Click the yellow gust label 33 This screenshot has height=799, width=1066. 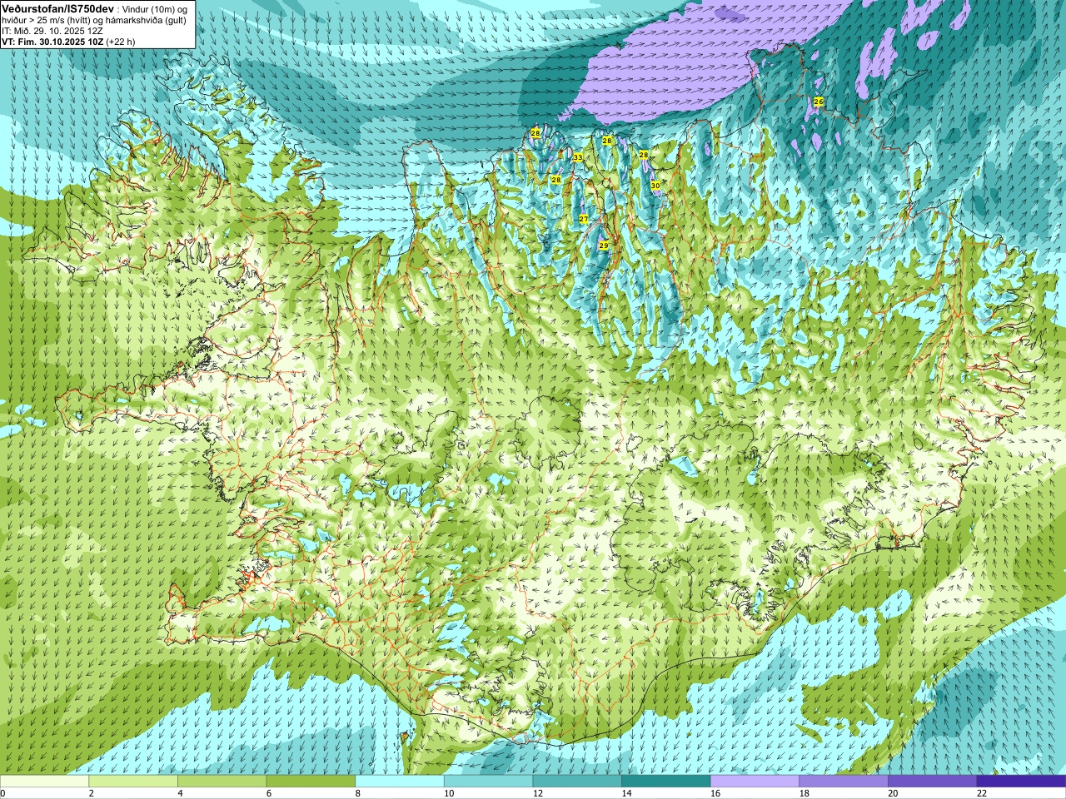click(x=578, y=157)
